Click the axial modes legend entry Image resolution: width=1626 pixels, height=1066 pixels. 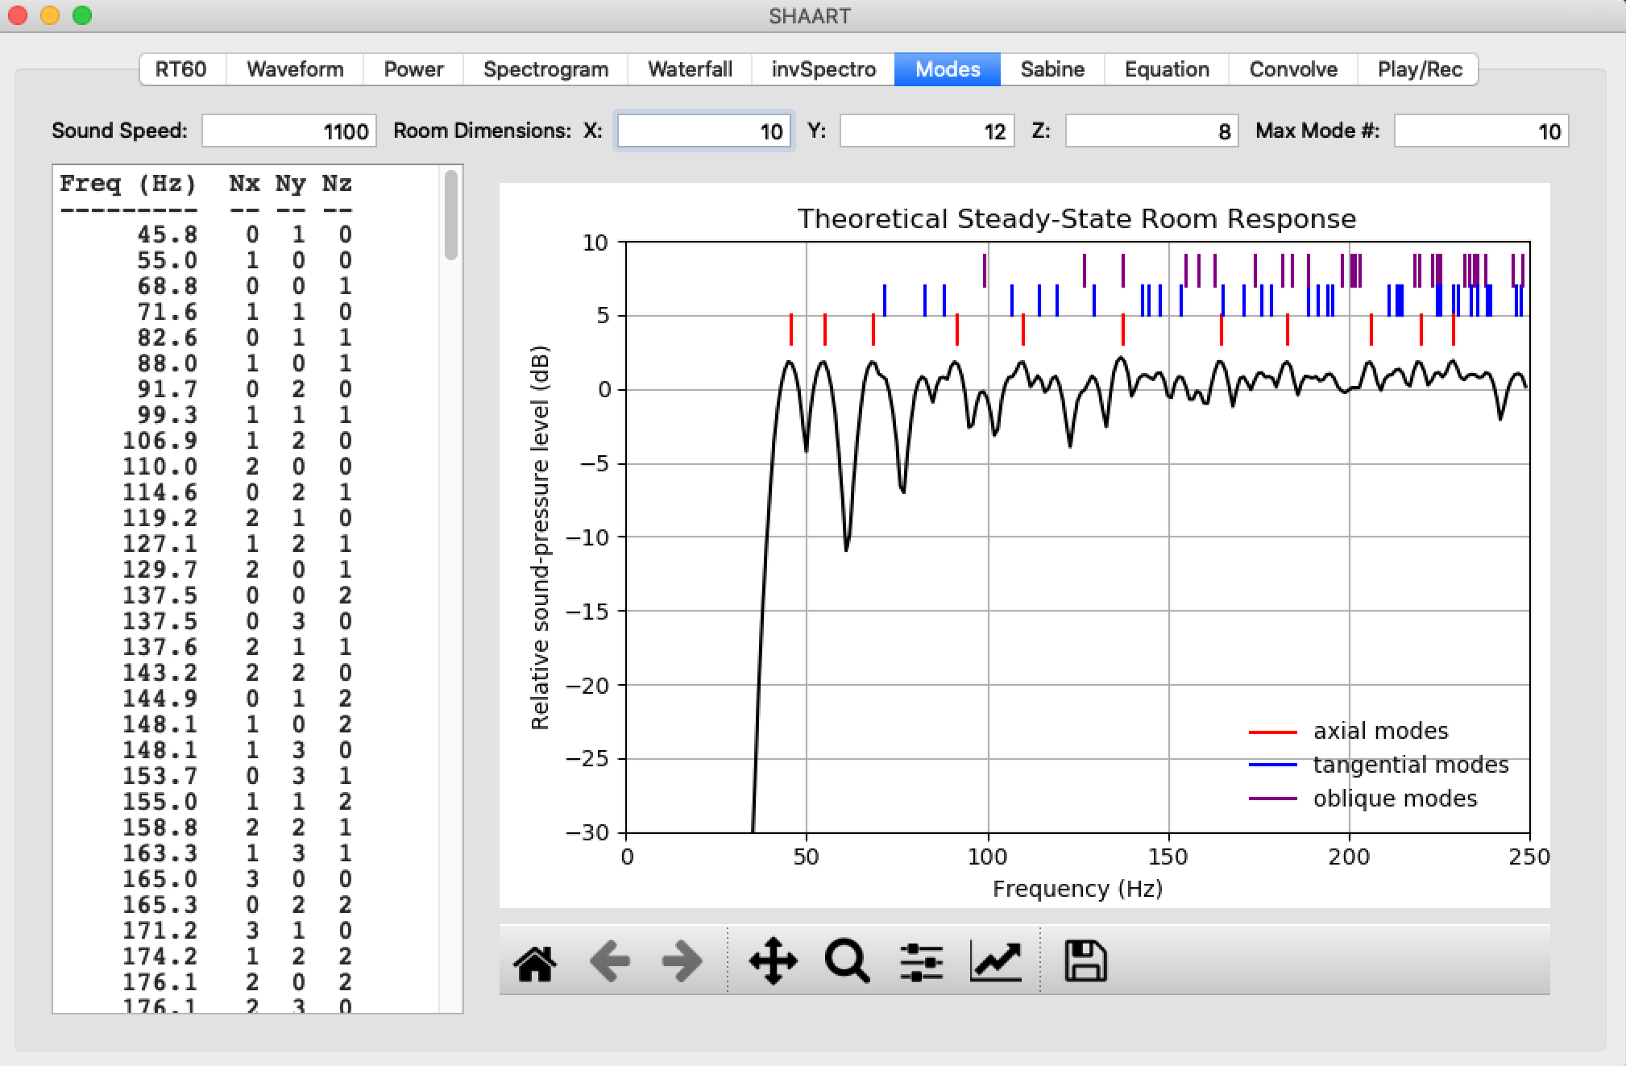(x=1348, y=731)
